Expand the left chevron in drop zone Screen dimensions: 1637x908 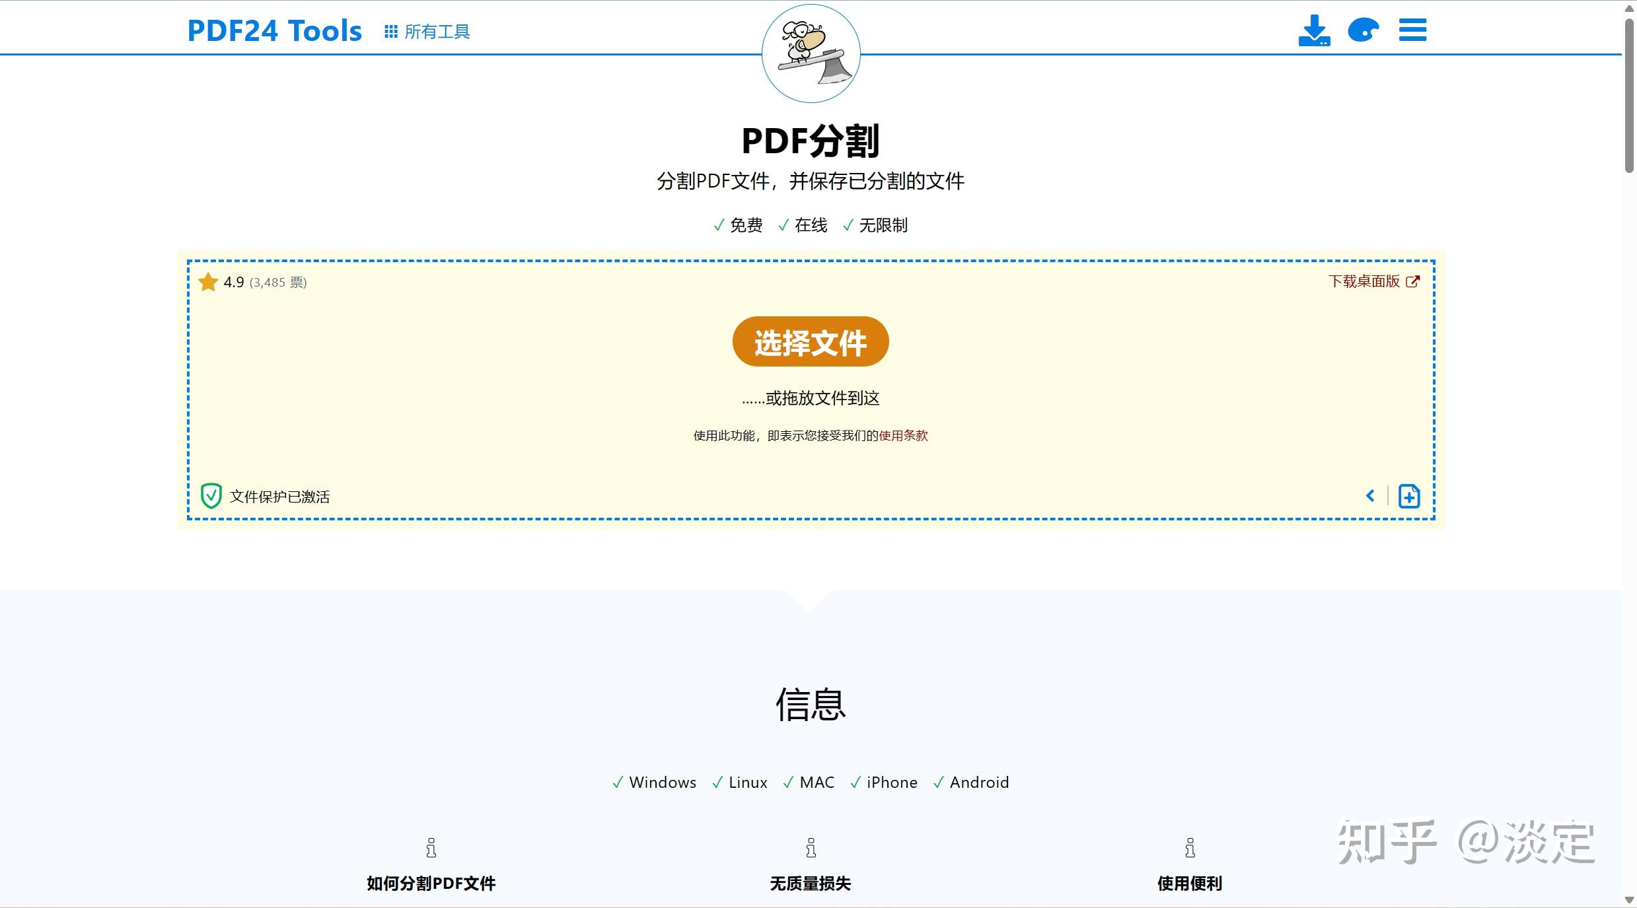click(1370, 496)
